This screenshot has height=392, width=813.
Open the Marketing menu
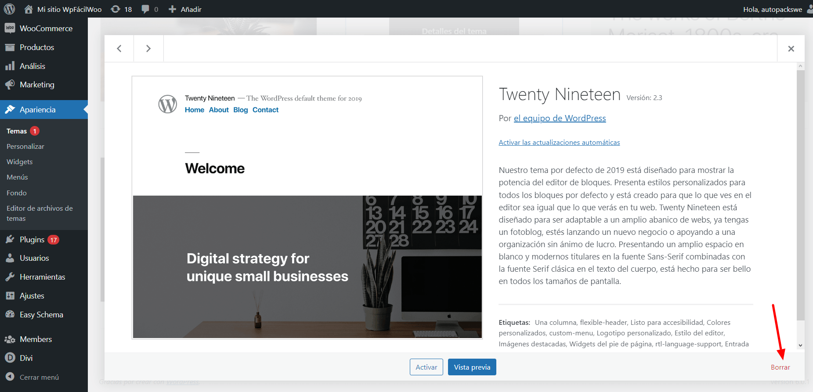pyautogui.click(x=37, y=84)
